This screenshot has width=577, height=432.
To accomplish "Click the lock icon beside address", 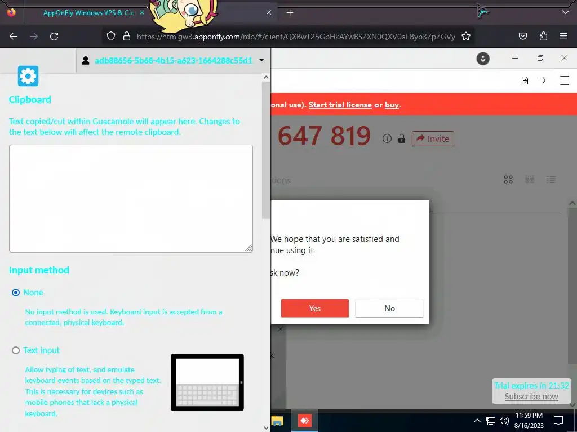I will click(x=401, y=138).
